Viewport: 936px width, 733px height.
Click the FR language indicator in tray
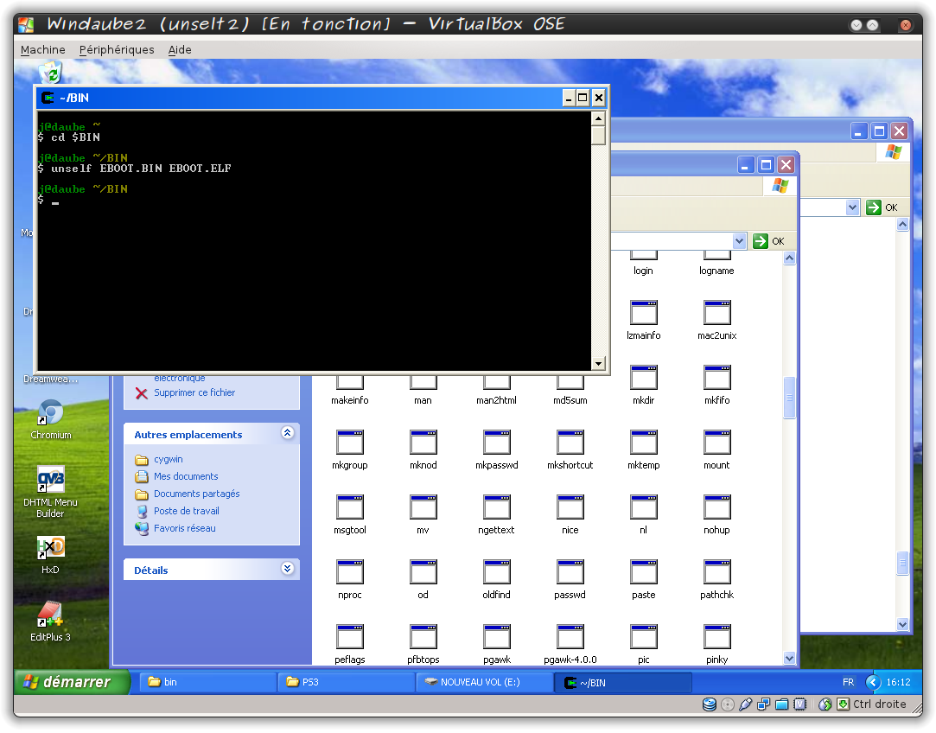[x=849, y=682]
